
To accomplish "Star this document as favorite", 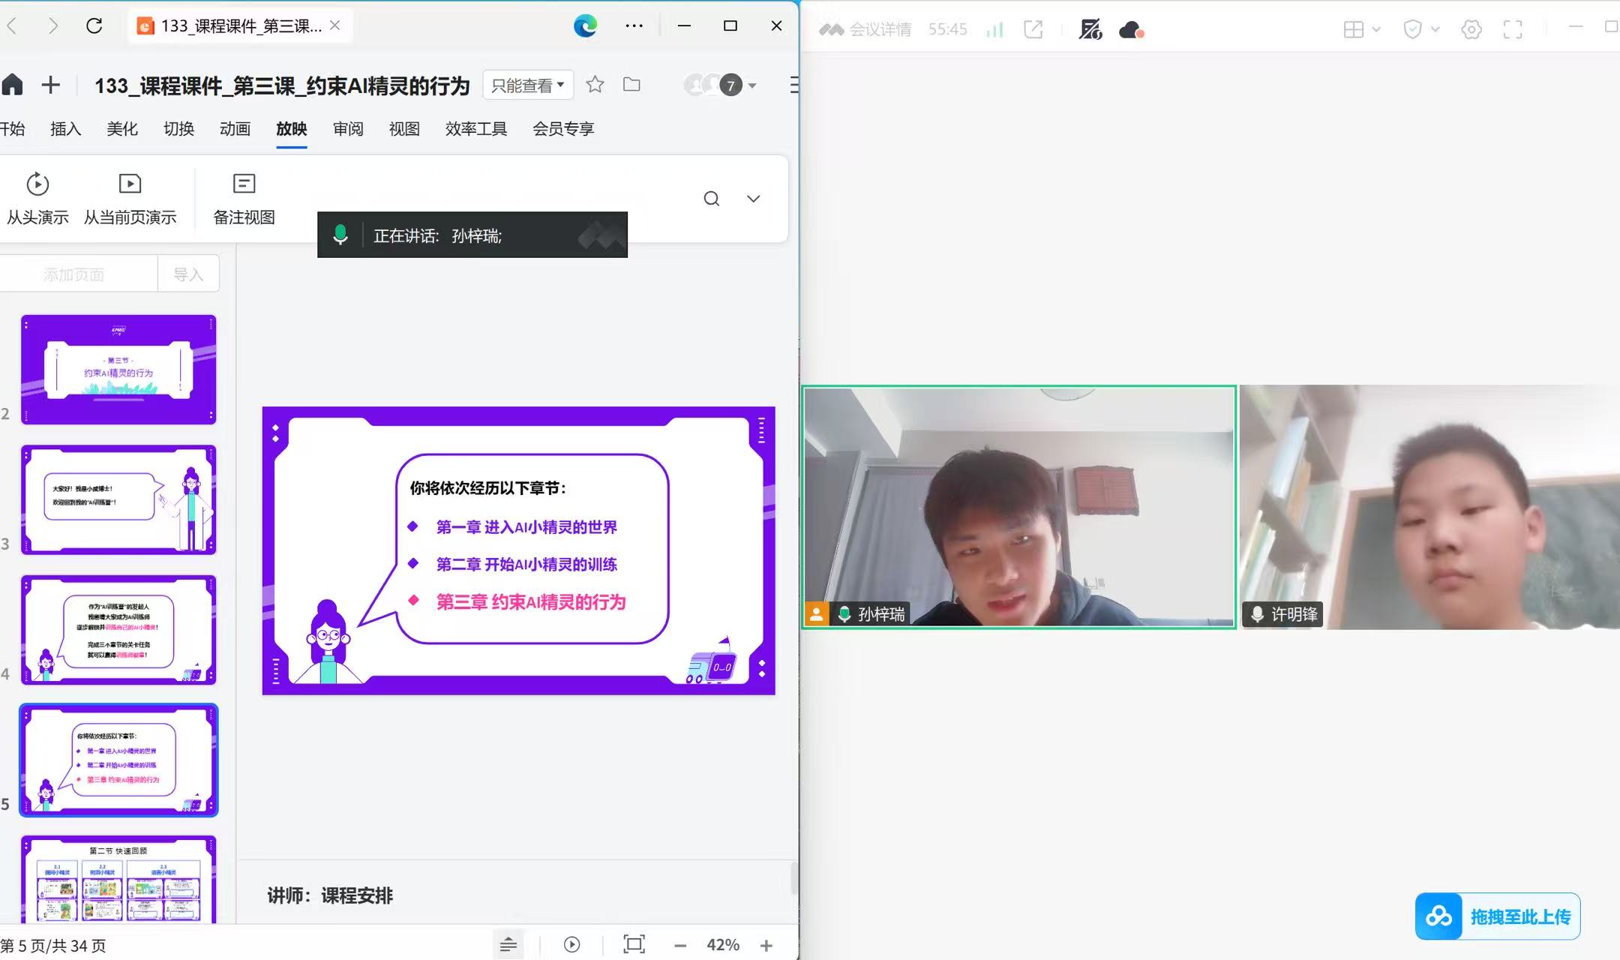I will point(595,85).
